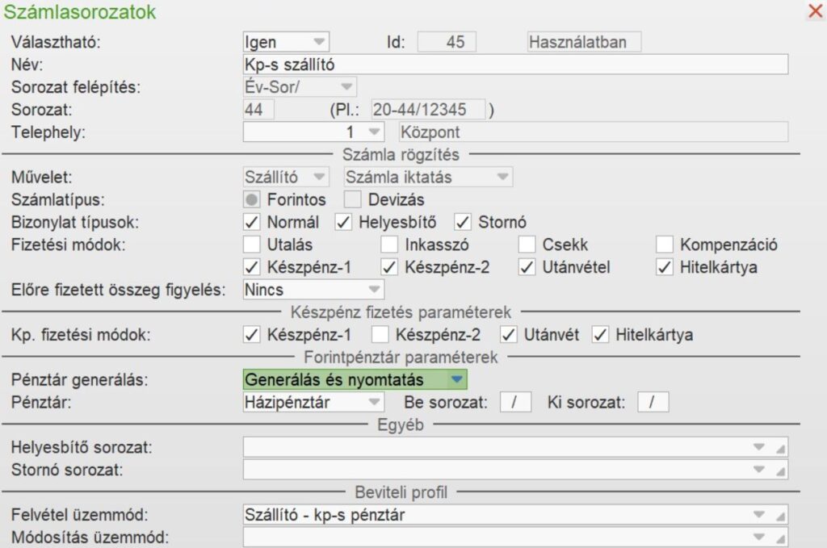This screenshot has width=827, height=548.
Task: Check the Csekk payment method
Action: 527,243
